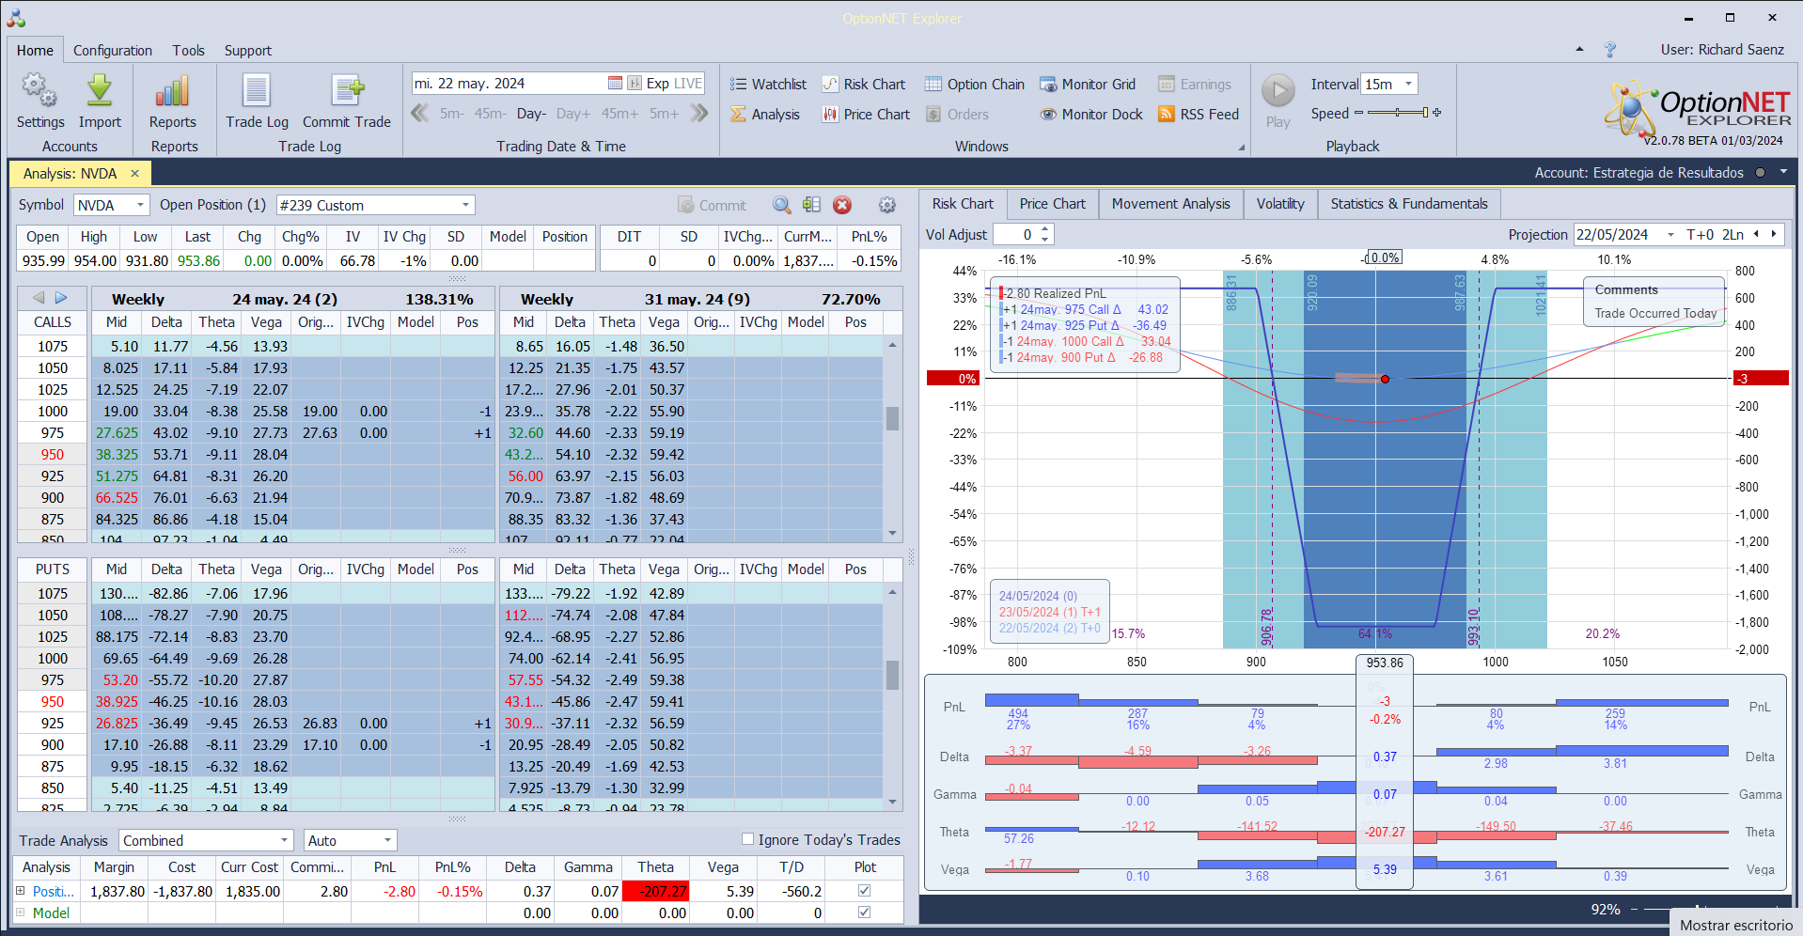This screenshot has height=936, width=1803.
Task: Enable Ignore Today's Trades checkbox
Action: click(x=748, y=839)
